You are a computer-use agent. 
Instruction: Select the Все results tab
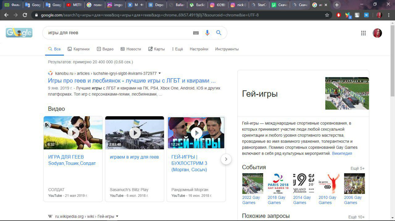(54, 49)
